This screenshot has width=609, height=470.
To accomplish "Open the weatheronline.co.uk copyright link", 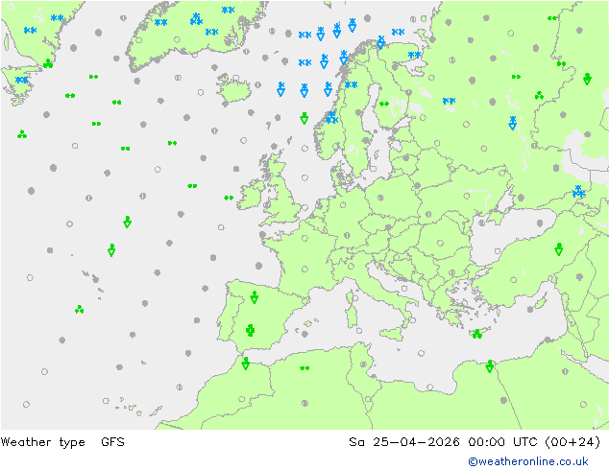I will click(527, 461).
